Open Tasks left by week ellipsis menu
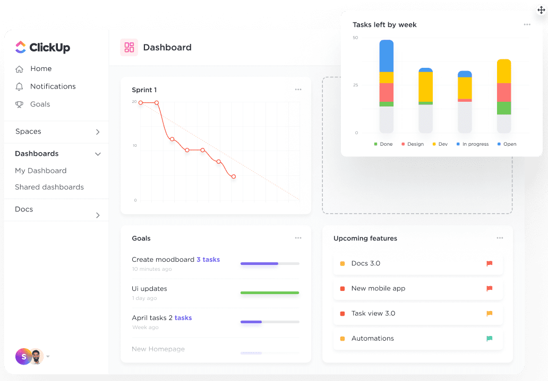 [527, 24]
